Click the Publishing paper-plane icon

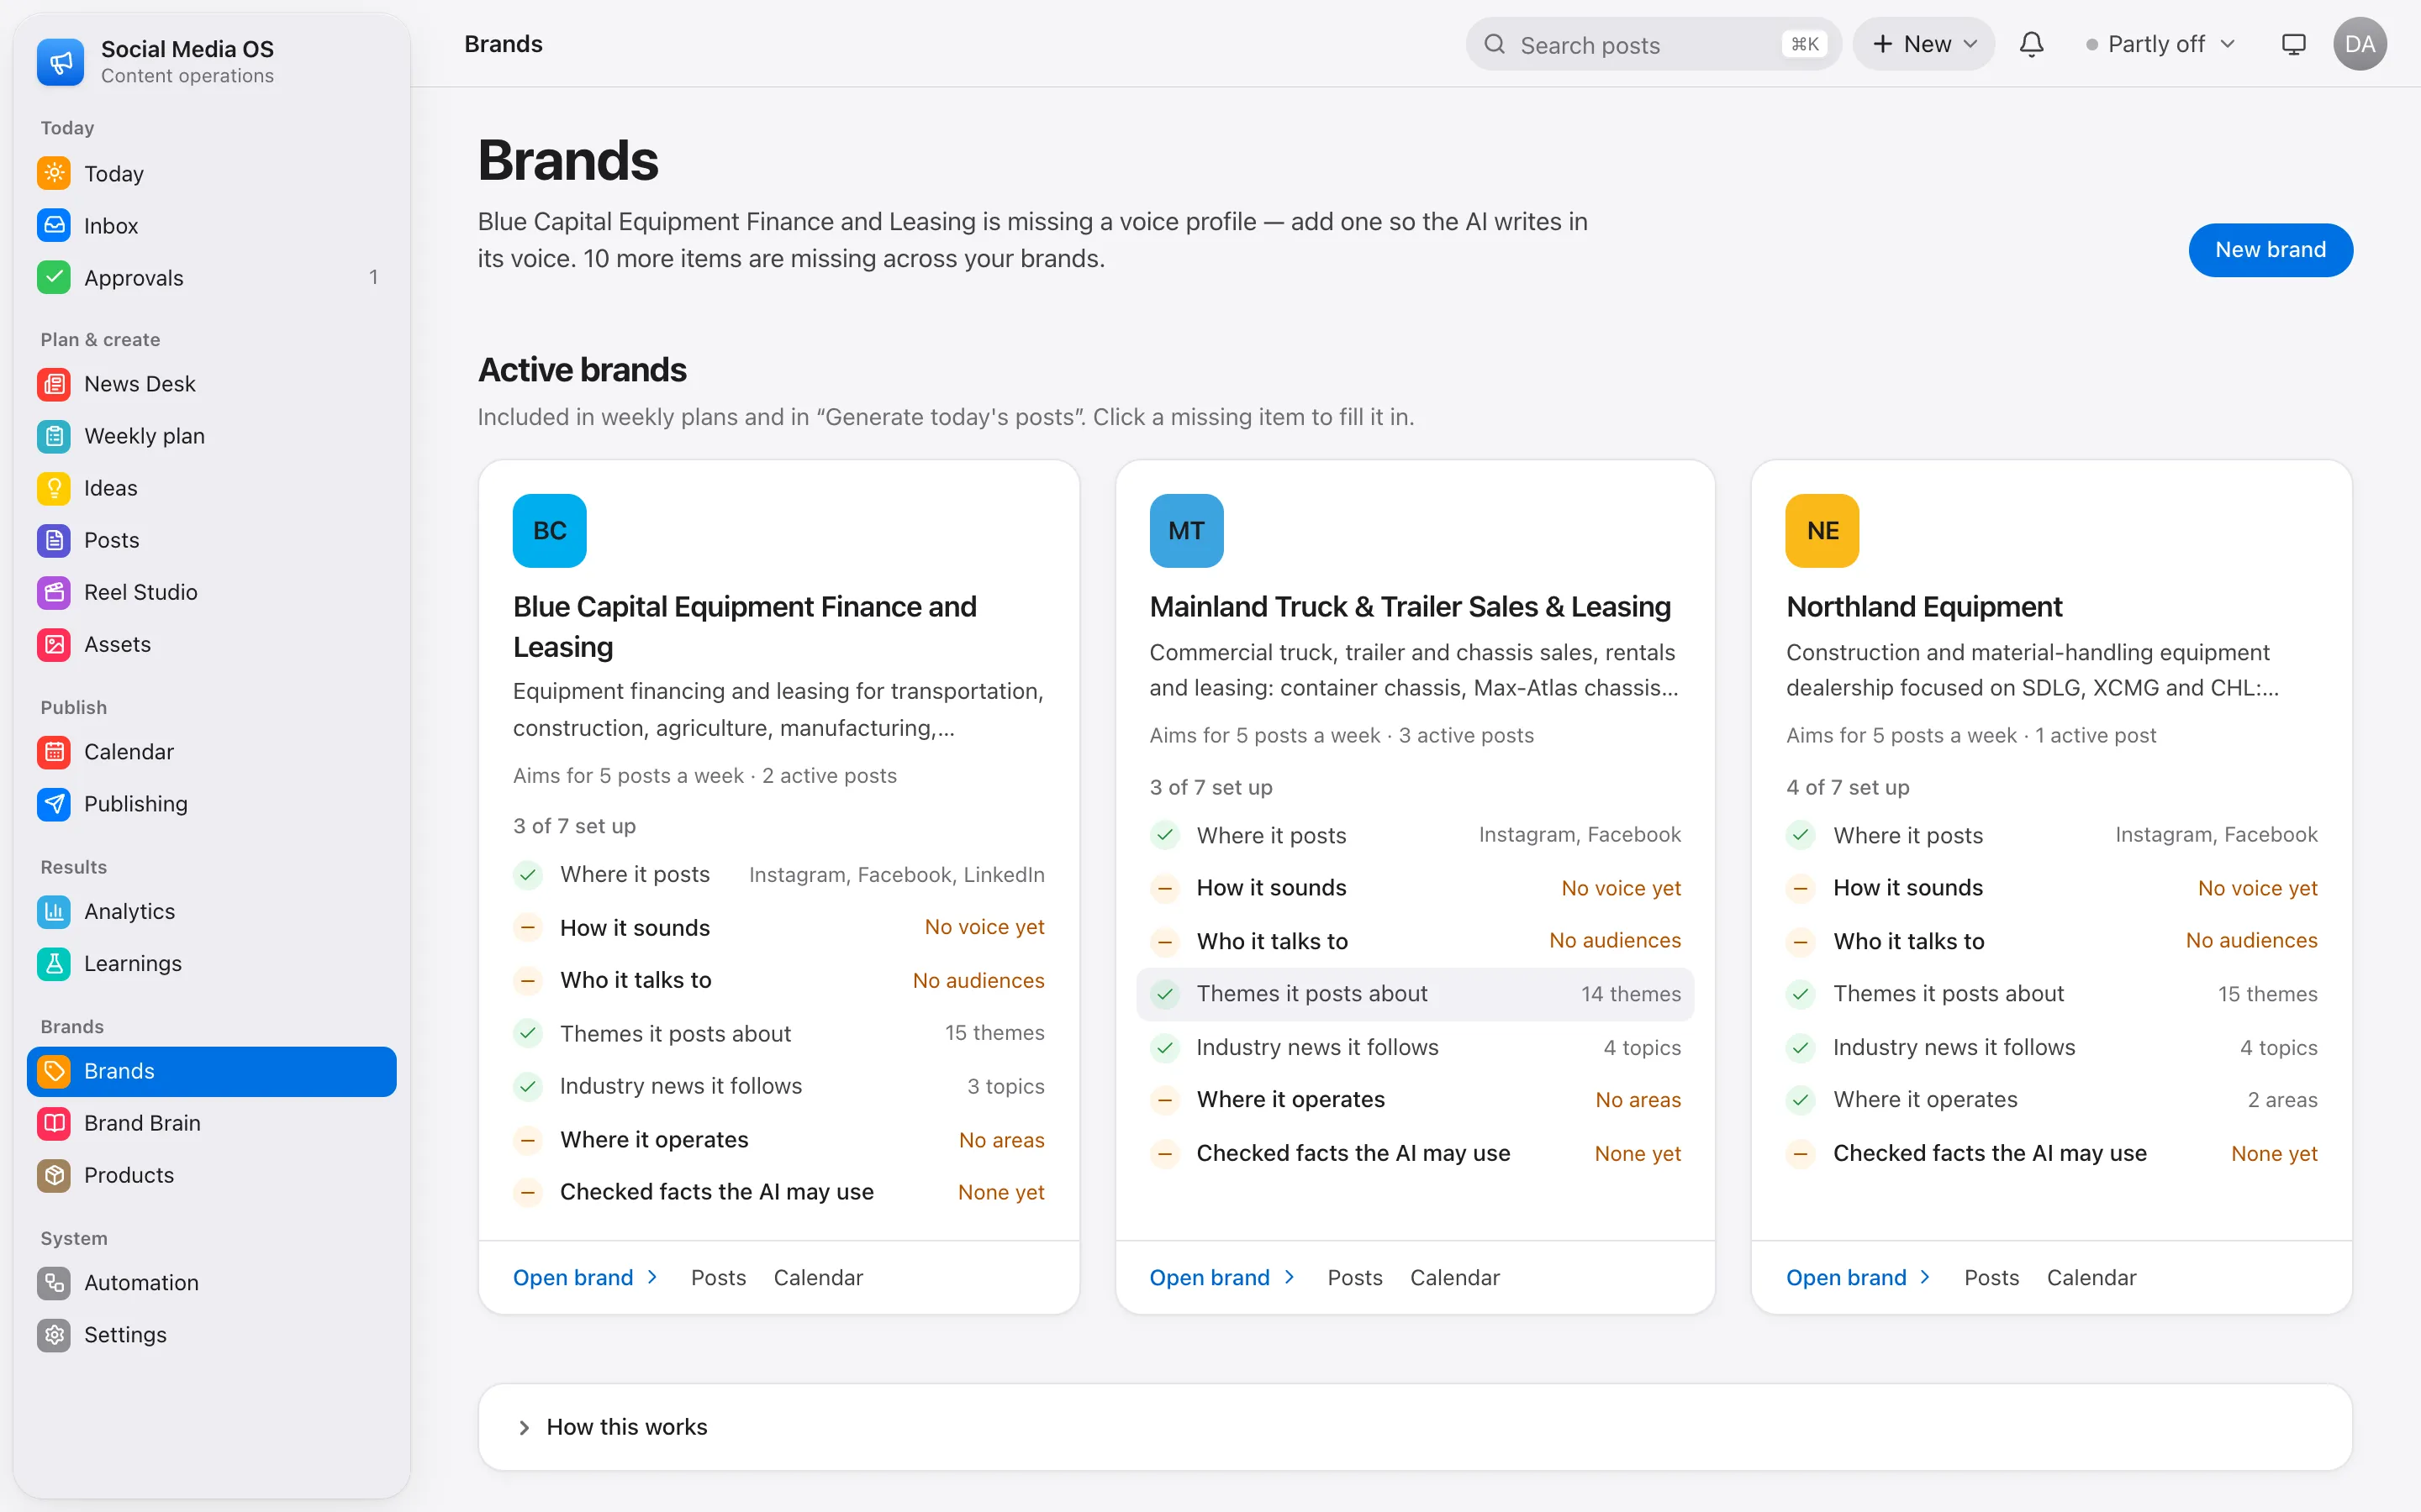click(x=54, y=803)
